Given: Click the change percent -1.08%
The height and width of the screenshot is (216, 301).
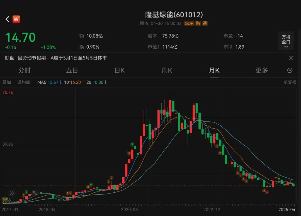Looking at the screenshot, I should point(48,47).
